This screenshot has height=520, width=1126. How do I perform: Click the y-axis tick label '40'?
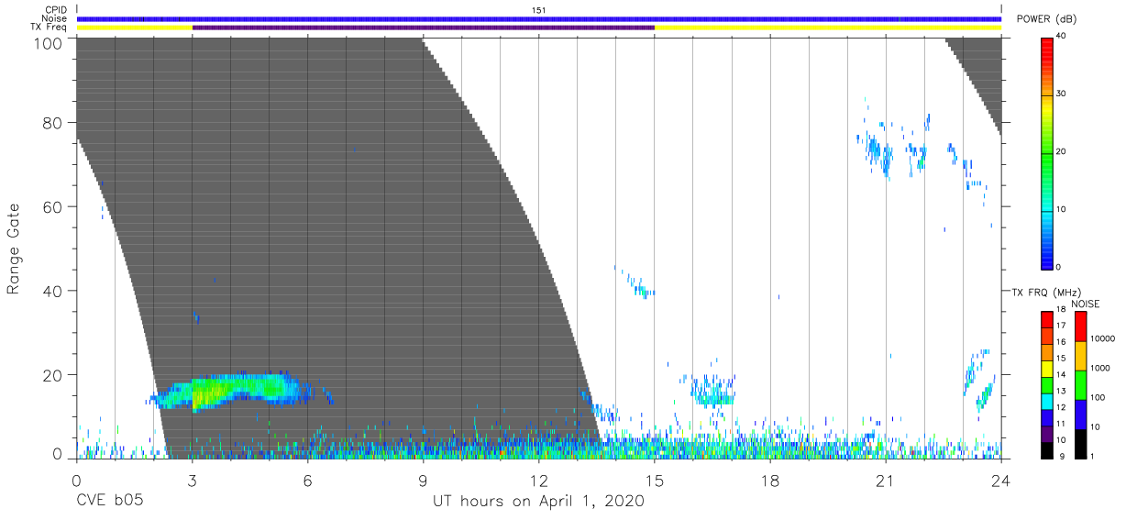point(53,291)
